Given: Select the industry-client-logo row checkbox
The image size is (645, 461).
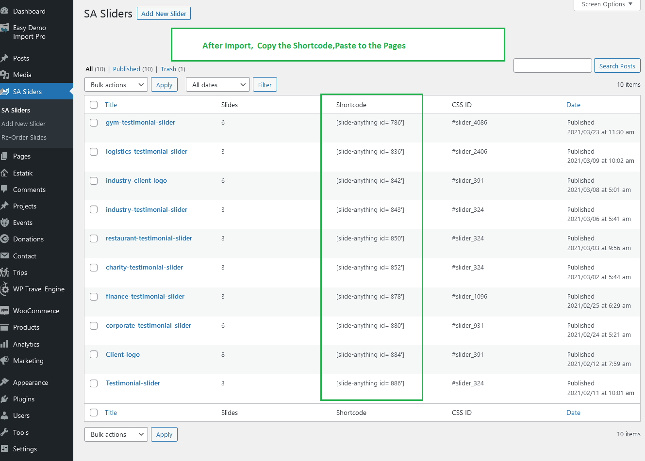Looking at the screenshot, I should coord(94,181).
